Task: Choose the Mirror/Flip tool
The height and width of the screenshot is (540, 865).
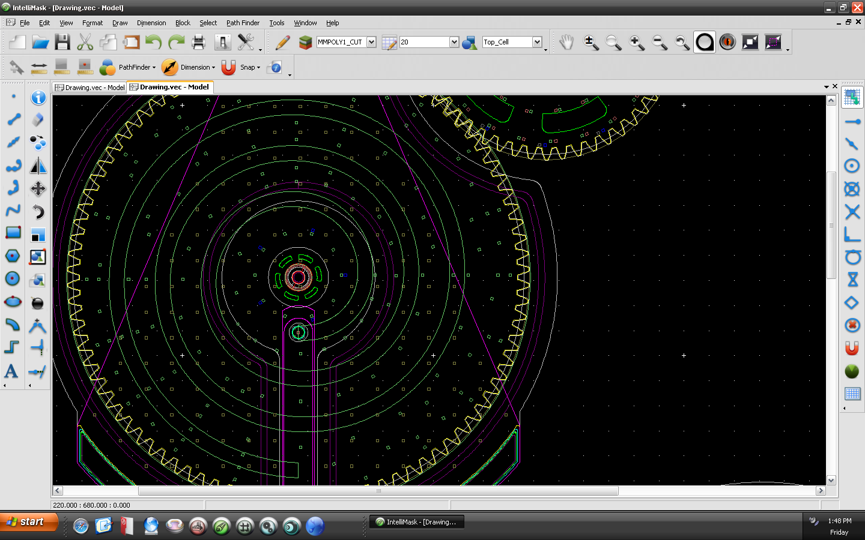Action: tap(38, 166)
